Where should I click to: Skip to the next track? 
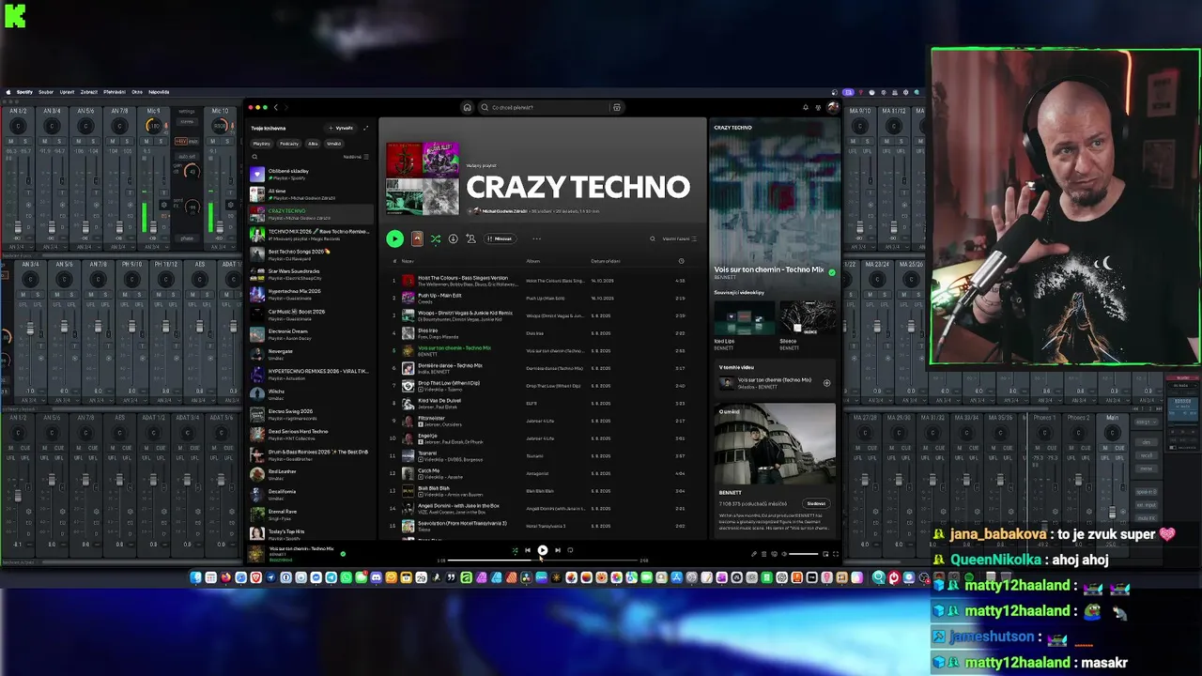click(x=557, y=550)
